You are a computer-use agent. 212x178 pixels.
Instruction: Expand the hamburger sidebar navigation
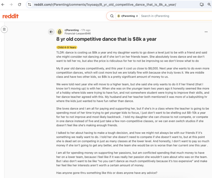coord(4,29)
